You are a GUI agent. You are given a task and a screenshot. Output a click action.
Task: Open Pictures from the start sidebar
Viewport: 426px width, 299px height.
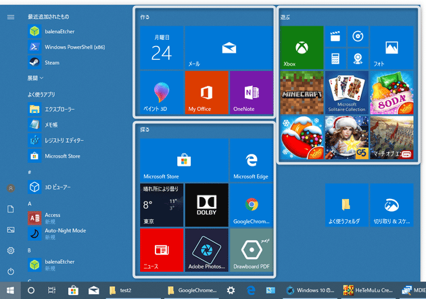tap(11, 230)
